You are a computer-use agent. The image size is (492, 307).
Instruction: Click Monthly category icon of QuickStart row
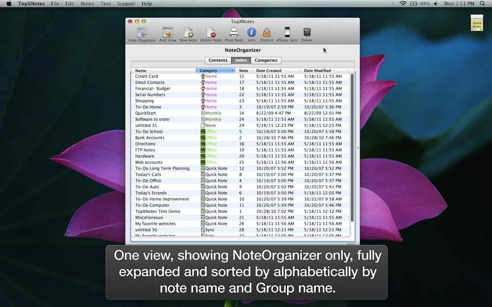coord(203,113)
